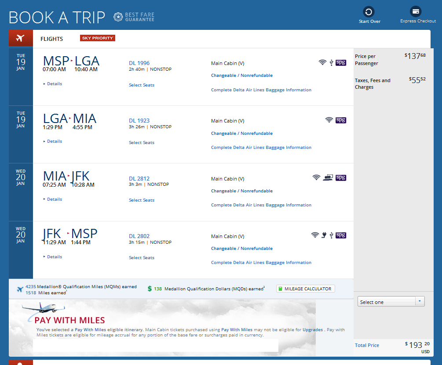Open flight number DL 2812 link
This screenshot has height=365, width=442.
pyautogui.click(x=139, y=179)
